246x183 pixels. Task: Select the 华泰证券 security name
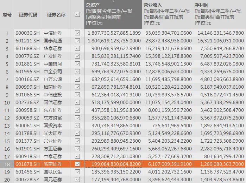(x=53, y=48)
